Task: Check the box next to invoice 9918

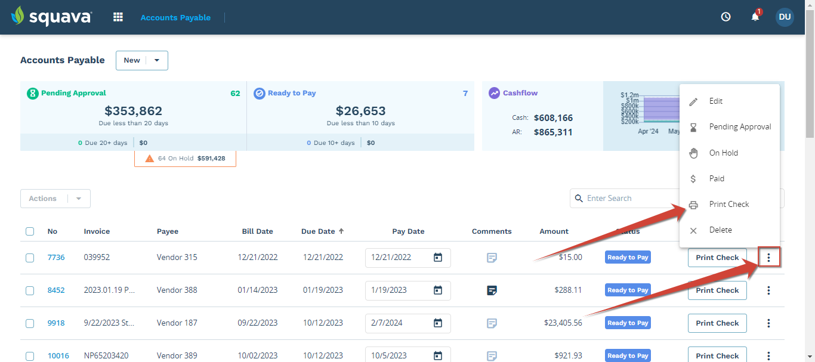Action: click(30, 323)
